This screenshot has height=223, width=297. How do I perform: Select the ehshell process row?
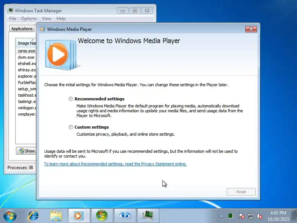(26, 64)
